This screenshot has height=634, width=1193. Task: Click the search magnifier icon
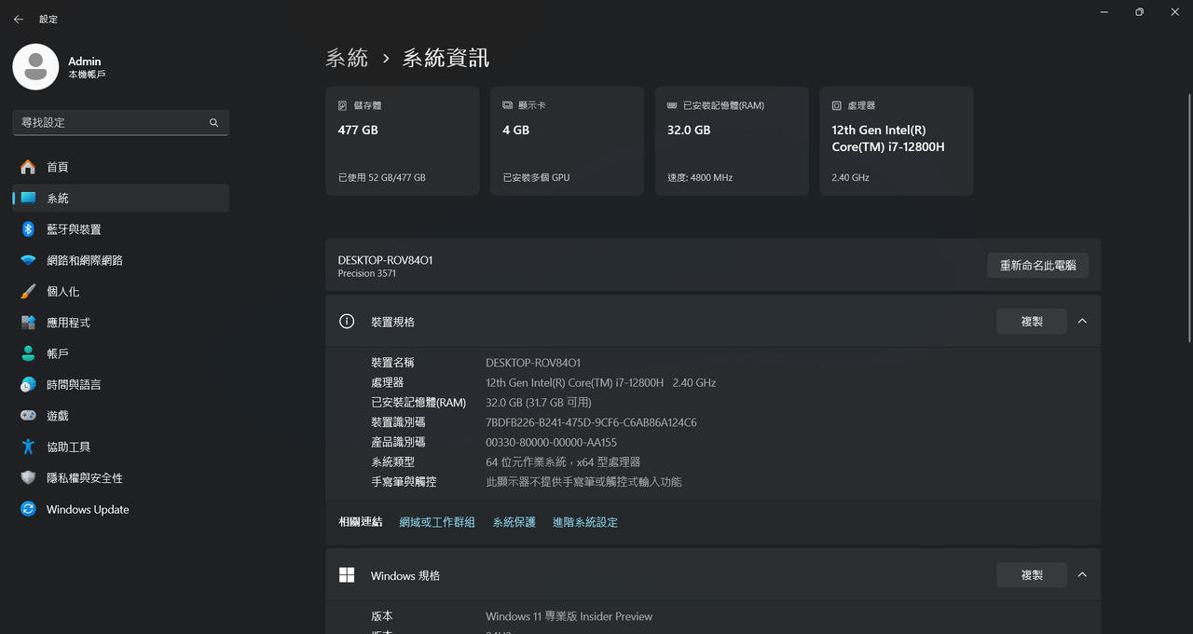coord(213,122)
